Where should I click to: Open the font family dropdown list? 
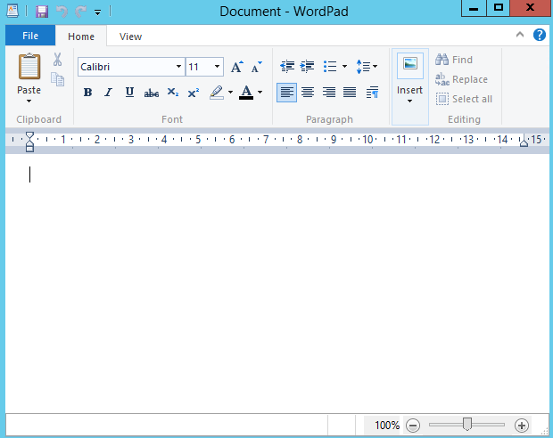point(178,67)
